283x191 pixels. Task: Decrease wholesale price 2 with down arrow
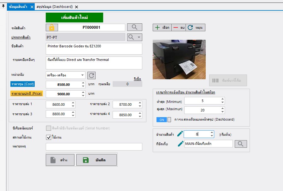[140, 106]
